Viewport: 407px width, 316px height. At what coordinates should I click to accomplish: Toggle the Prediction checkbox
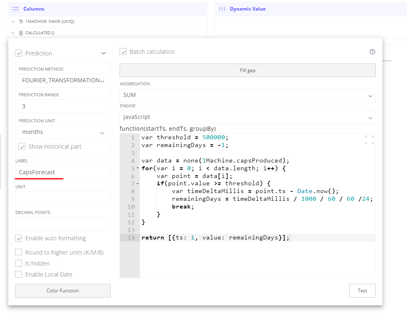(19, 53)
